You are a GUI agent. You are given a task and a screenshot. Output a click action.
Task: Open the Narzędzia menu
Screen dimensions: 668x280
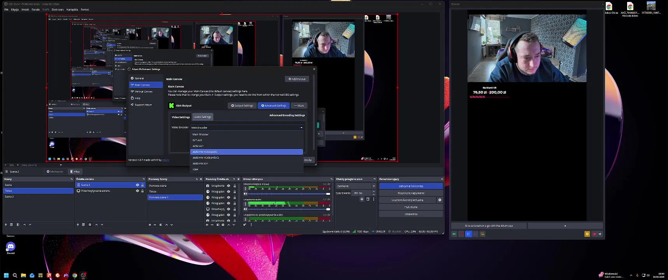[72, 9]
